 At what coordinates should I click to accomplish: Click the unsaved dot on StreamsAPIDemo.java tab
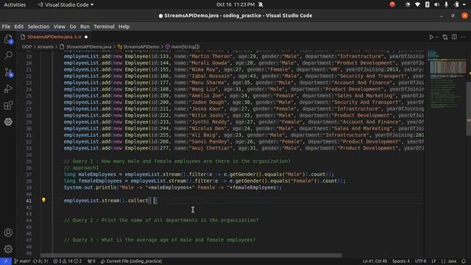86,37
